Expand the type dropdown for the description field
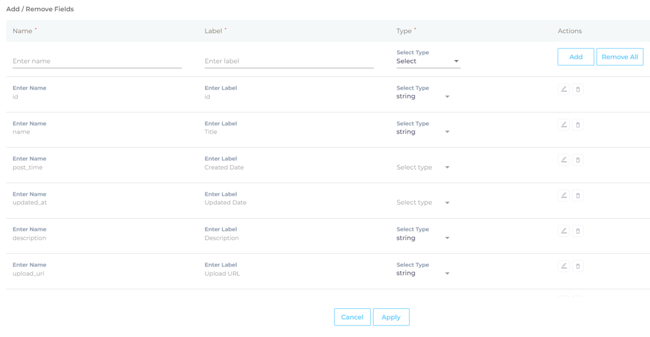Screen dimensions: 650x337 click(x=424, y=238)
